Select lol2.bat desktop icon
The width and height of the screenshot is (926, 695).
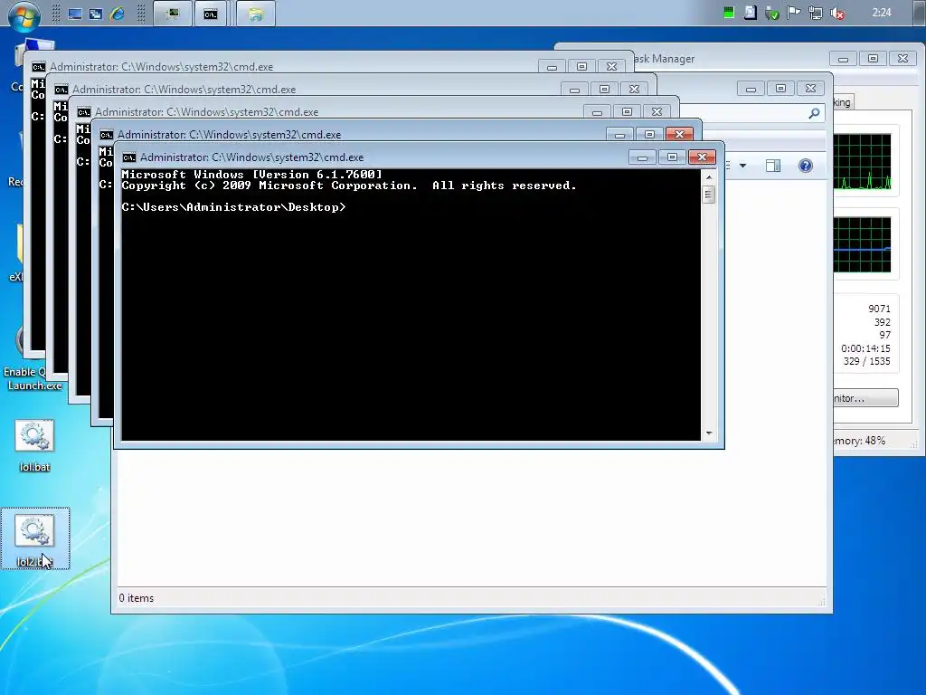point(34,539)
